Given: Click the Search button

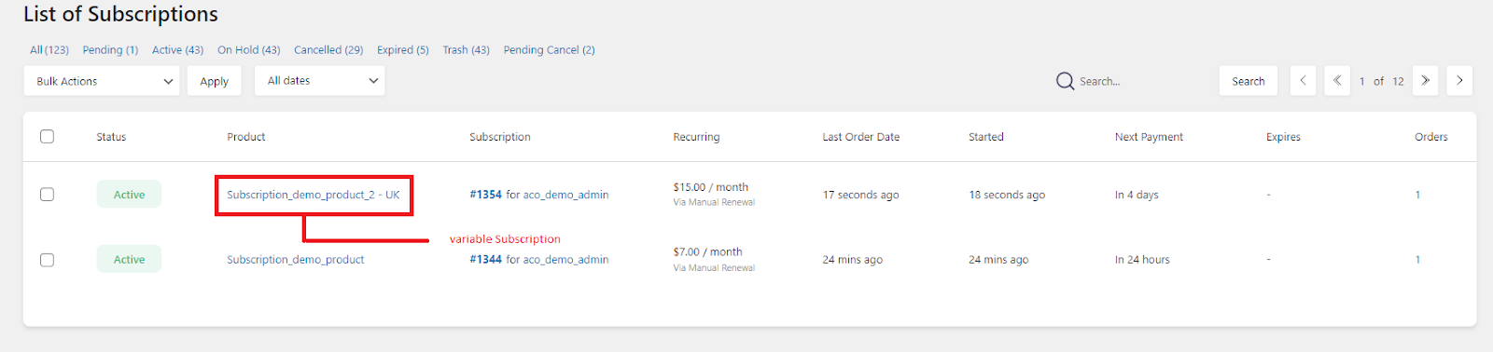Looking at the screenshot, I should [x=1248, y=81].
